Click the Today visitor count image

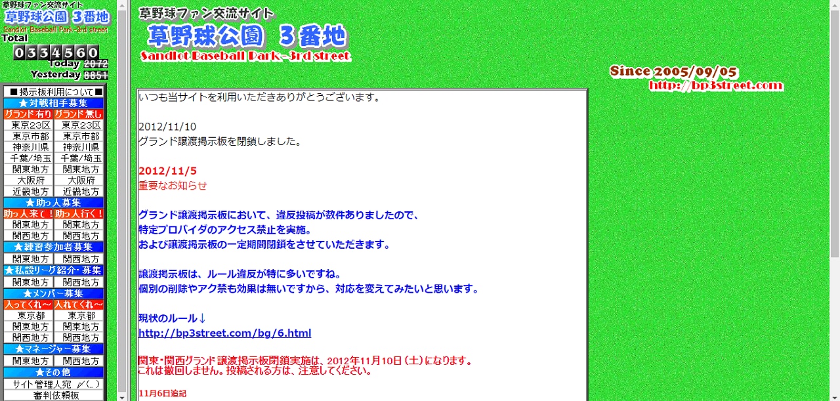pos(96,64)
